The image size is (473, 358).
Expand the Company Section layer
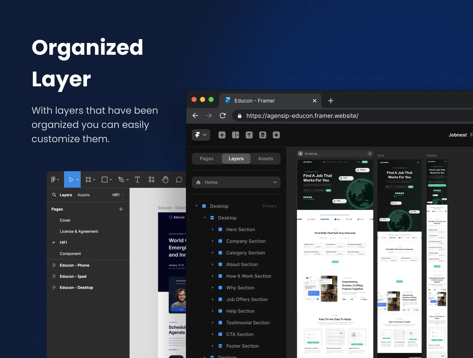pos(213,241)
